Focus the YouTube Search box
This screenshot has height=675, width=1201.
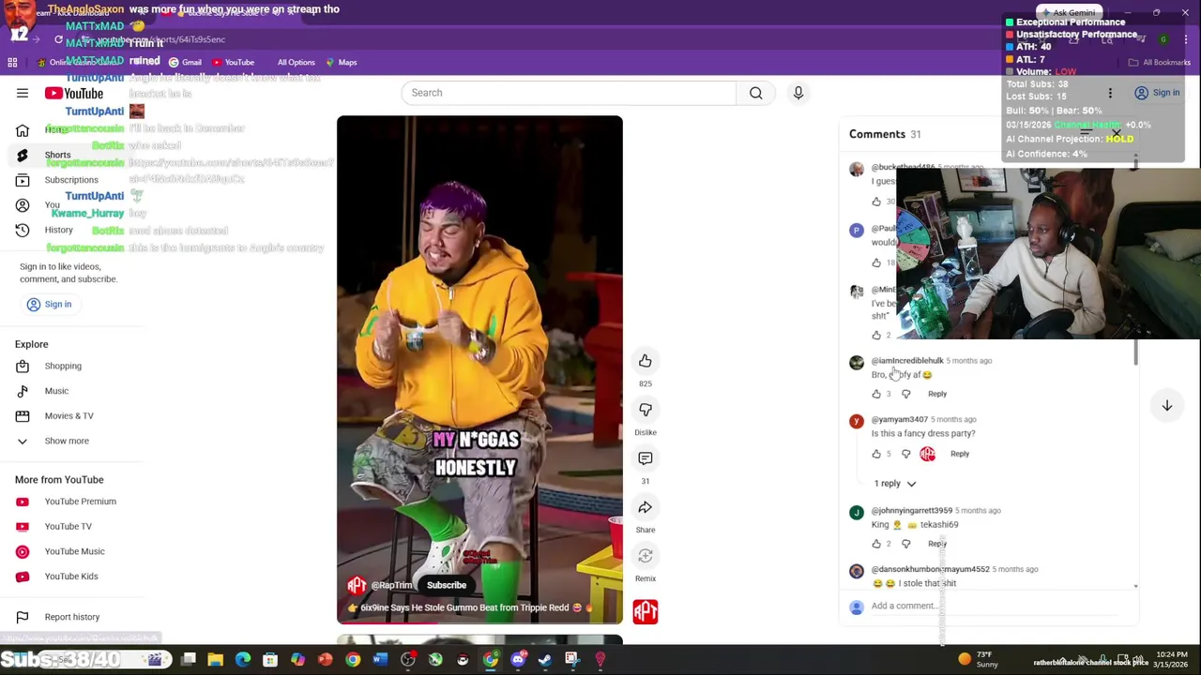click(569, 93)
